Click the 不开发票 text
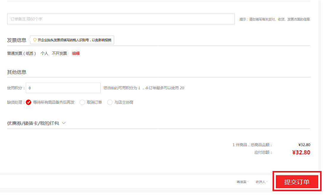This screenshot has width=326, height=195. [x=59, y=54]
